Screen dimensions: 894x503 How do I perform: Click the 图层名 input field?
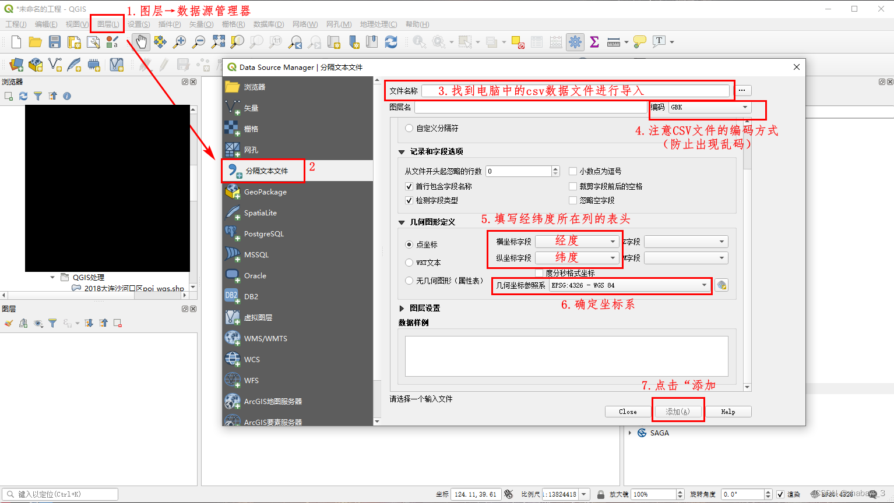coord(531,107)
